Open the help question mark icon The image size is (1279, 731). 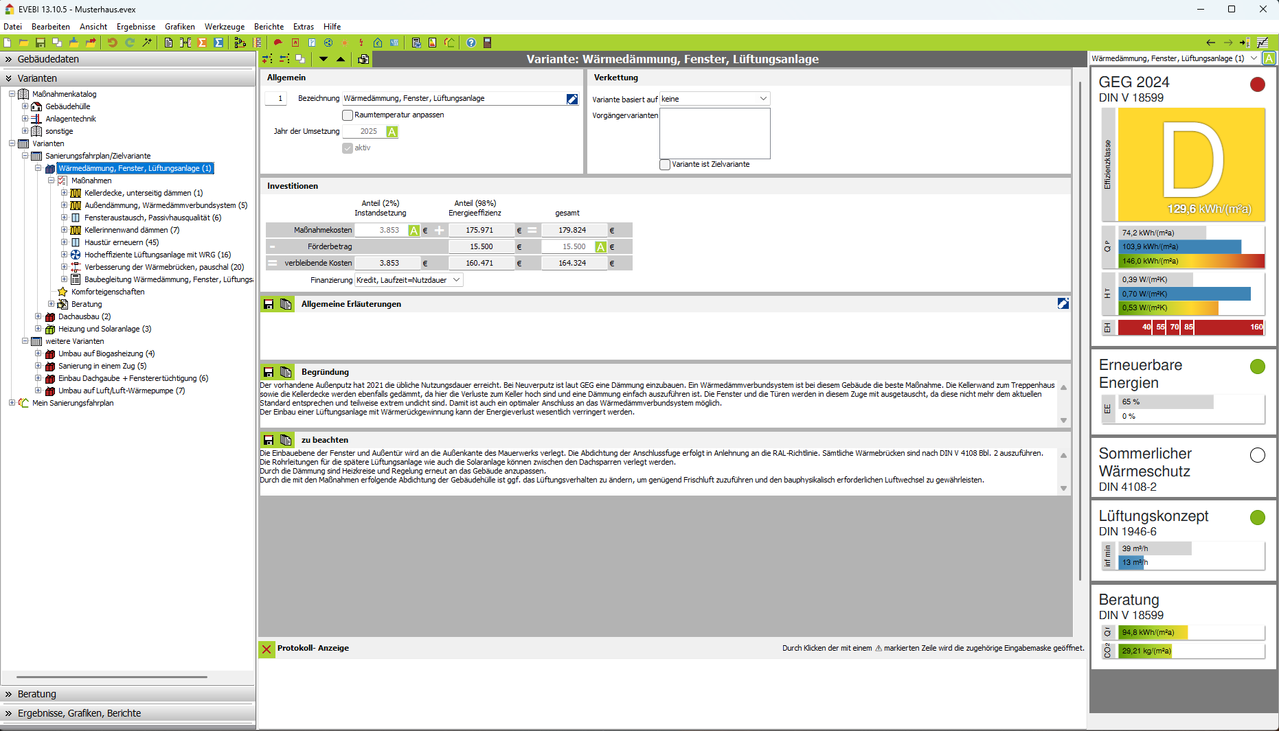pos(471,43)
